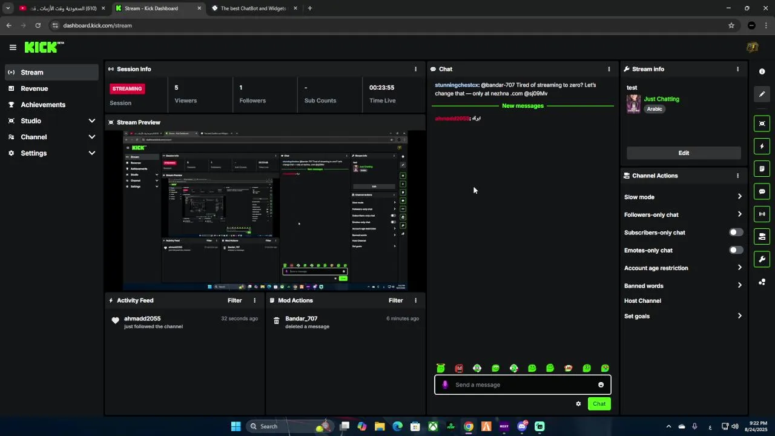Click the Kick logo
The width and height of the screenshot is (775, 436).
[44, 47]
